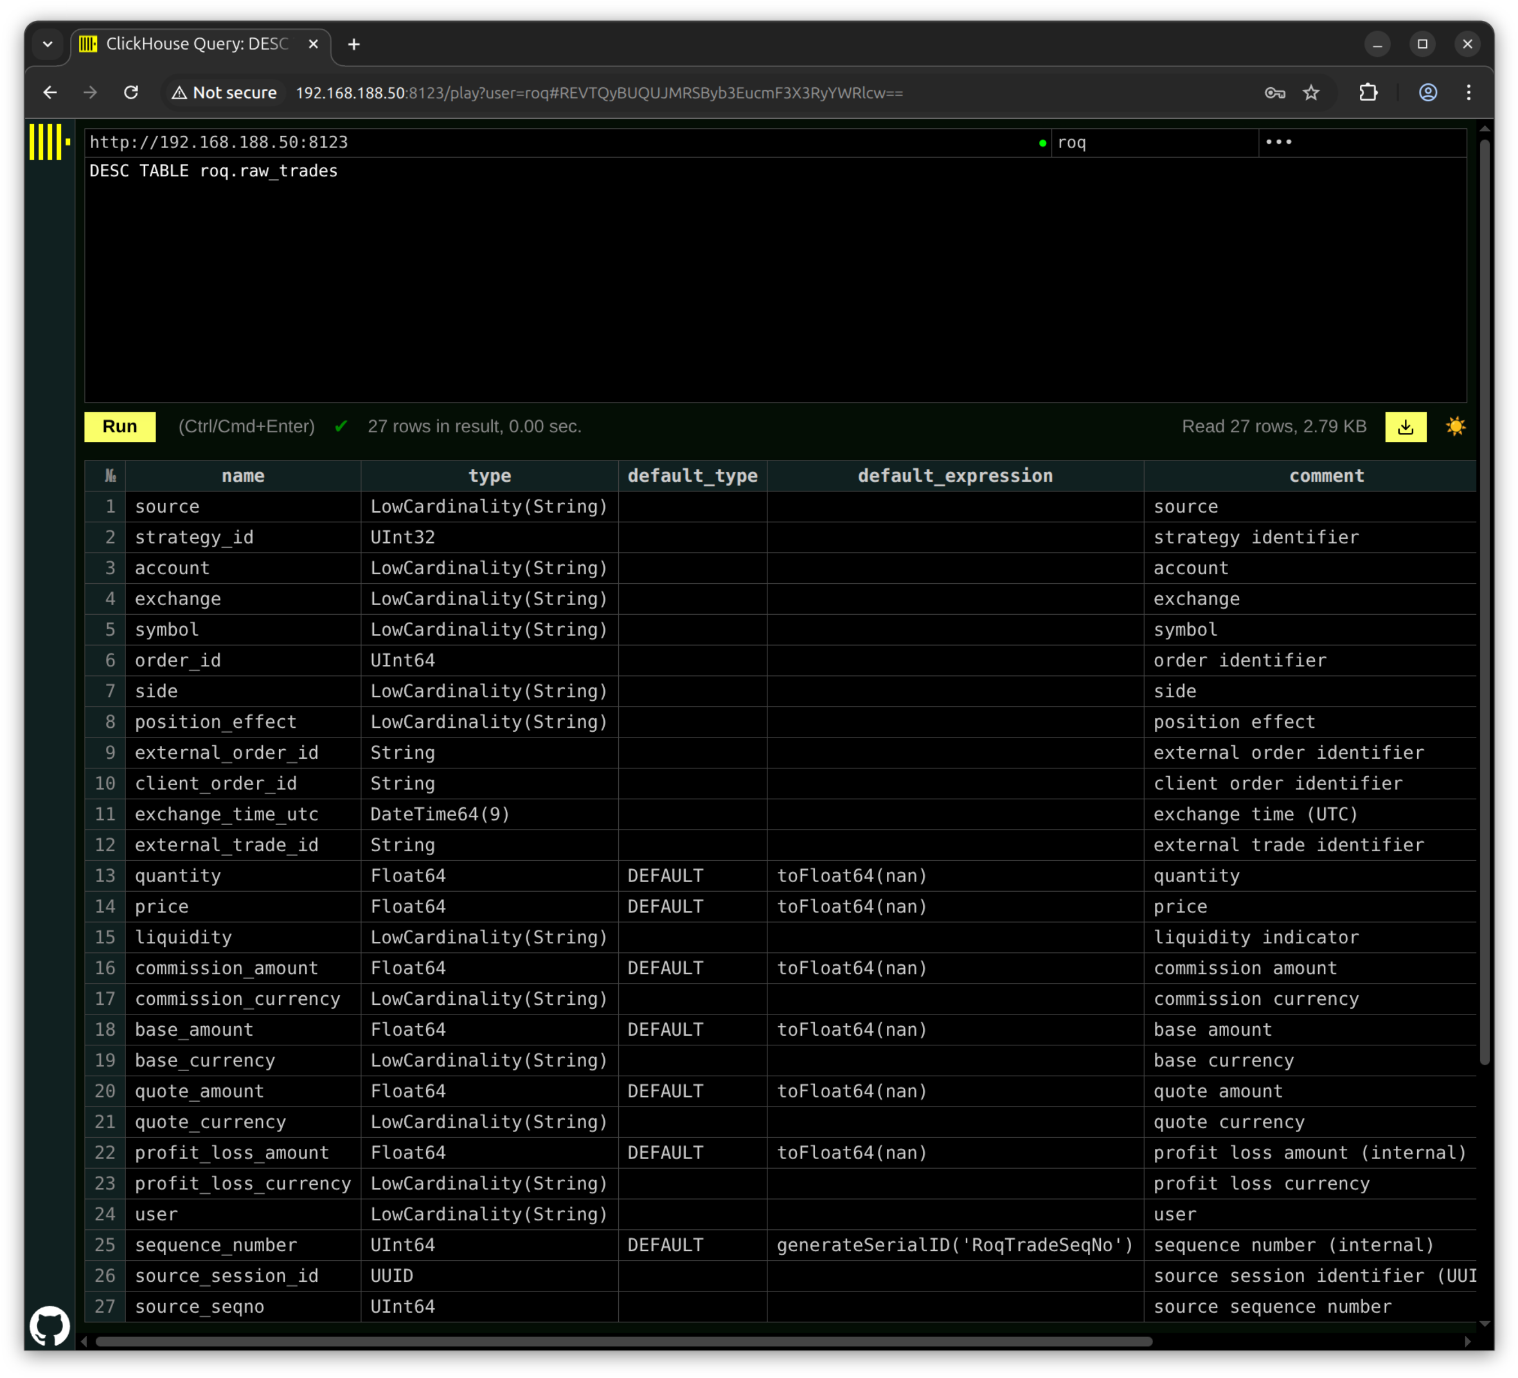This screenshot has height=1378, width=1518.
Task: Go forward in browser history
Action: (x=90, y=92)
